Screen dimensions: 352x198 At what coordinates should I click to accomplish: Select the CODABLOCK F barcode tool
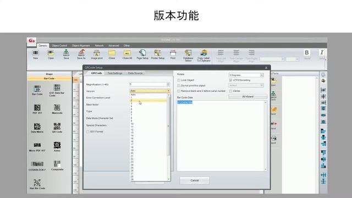point(37,166)
